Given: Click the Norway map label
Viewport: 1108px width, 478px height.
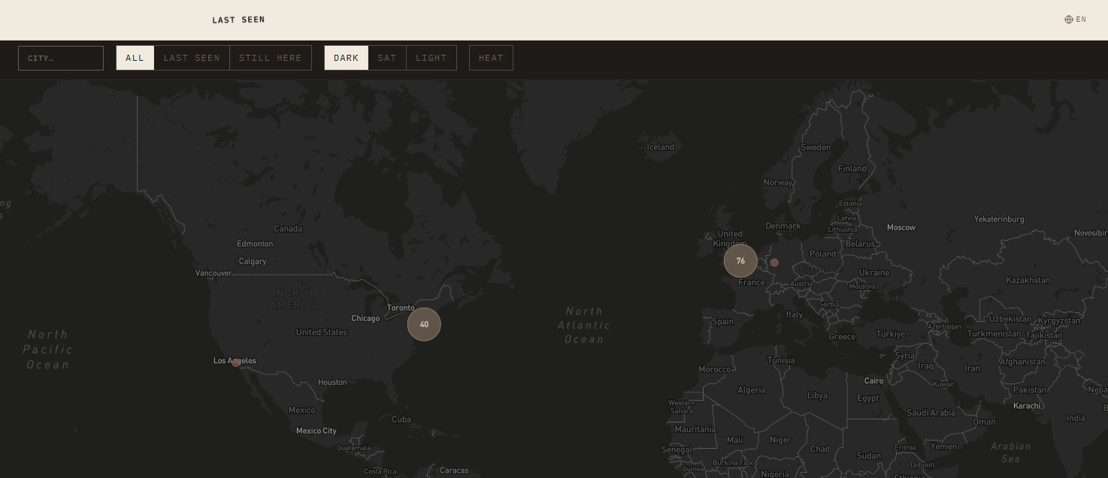Looking at the screenshot, I should pos(778,182).
